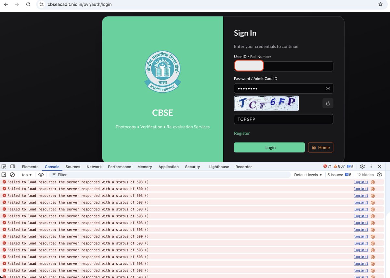Activate DevTools inspect element picker

pyautogui.click(x=4, y=167)
